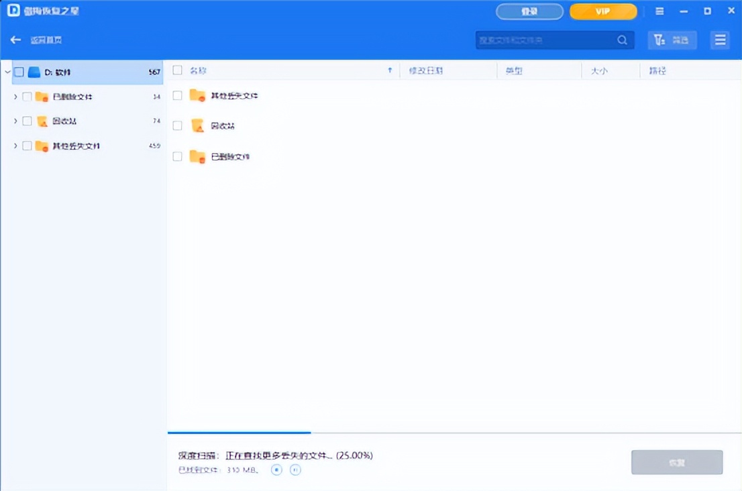Open the app logo home icon
742x491 pixels.
(x=15, y=11)
